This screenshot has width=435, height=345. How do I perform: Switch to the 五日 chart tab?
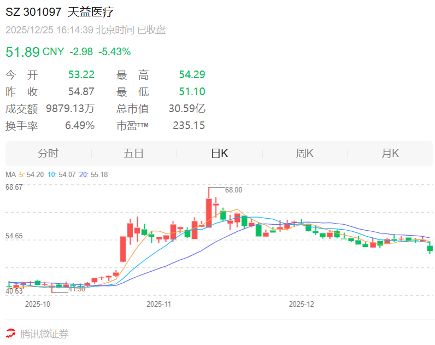click(x=134, y=153)
